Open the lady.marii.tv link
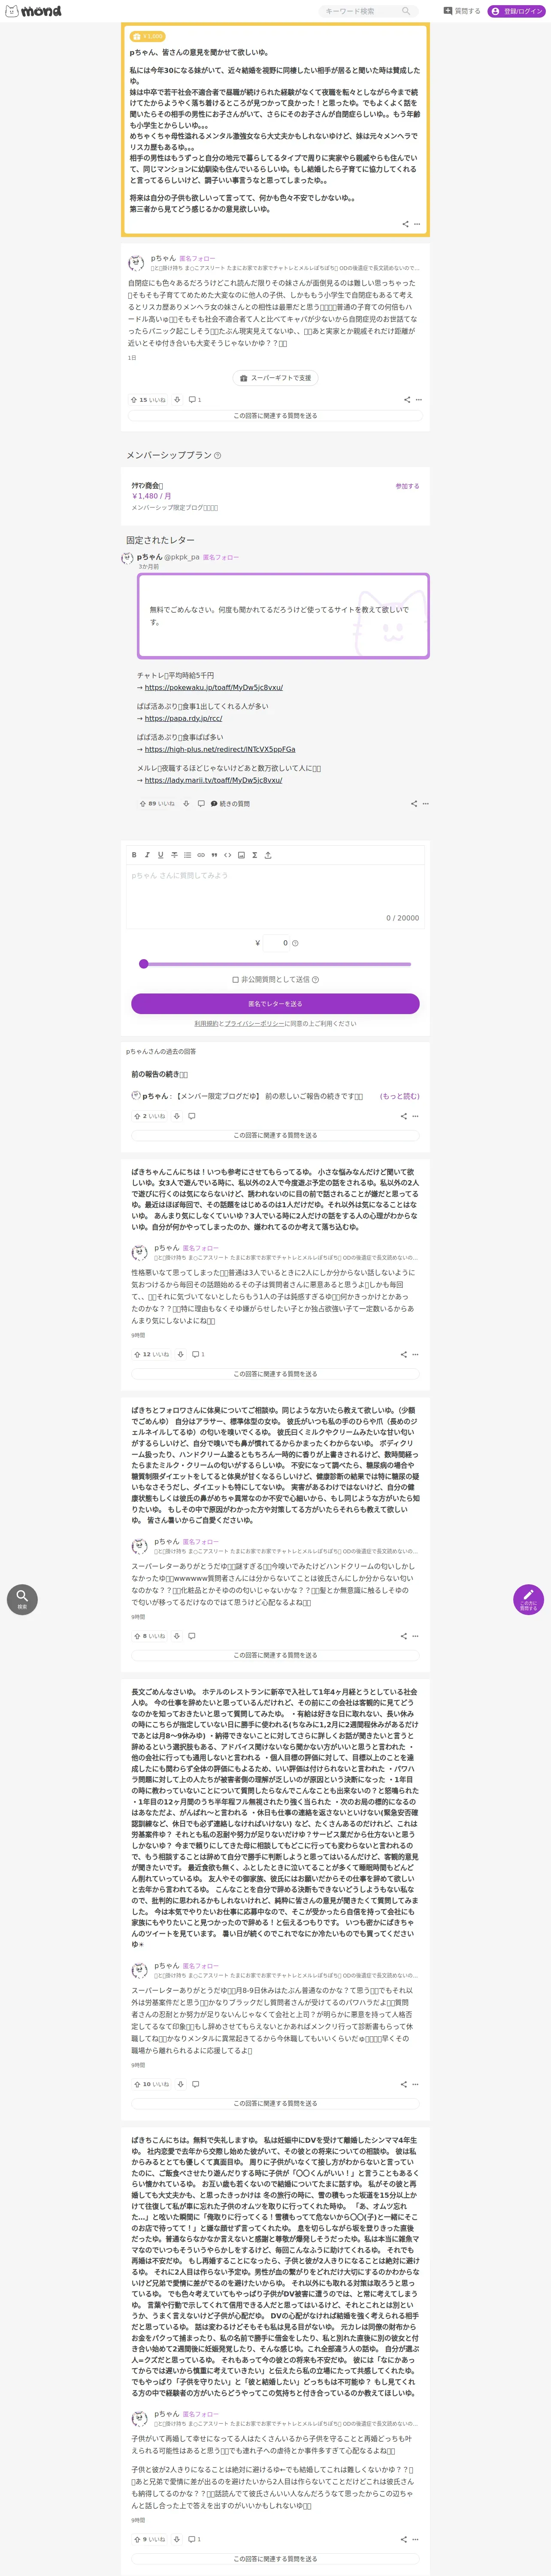551x2576 pixels. tap(213, 780)
